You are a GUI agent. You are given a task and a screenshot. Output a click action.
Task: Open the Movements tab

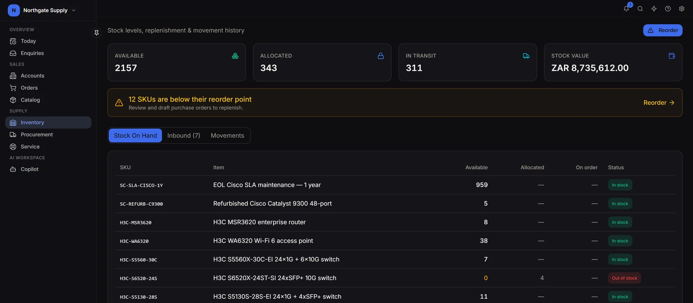pos(227,135)
